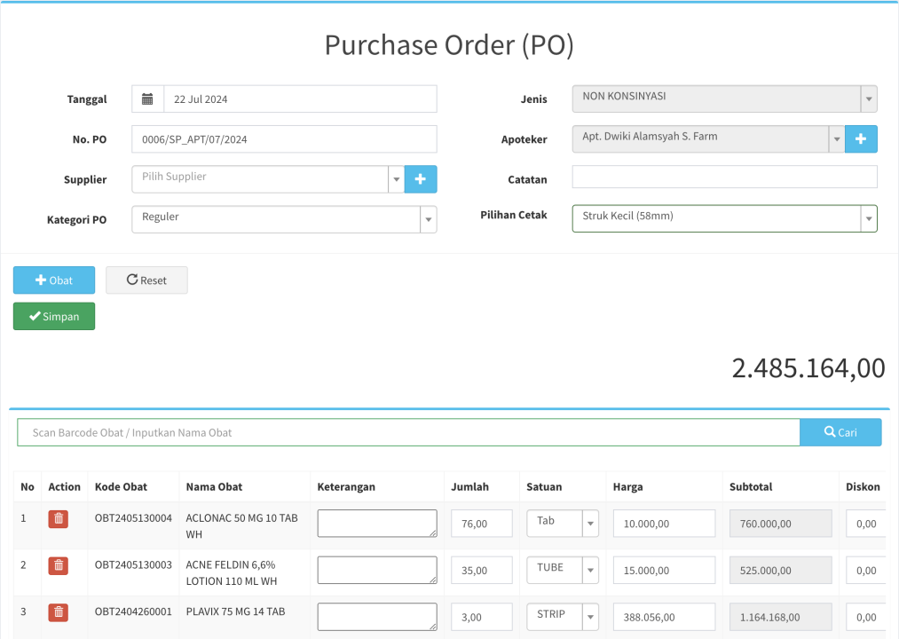
Task: Click the plus icon to add Supplier
Action: pyautogui.click(x=421, y=179)
